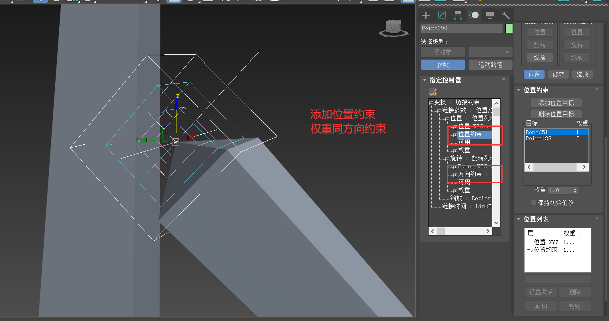Image resolution: width=609 pixels, height=321 pixels.
Task: Select 位置约束 in the controller tree
Action: point(474,134)
